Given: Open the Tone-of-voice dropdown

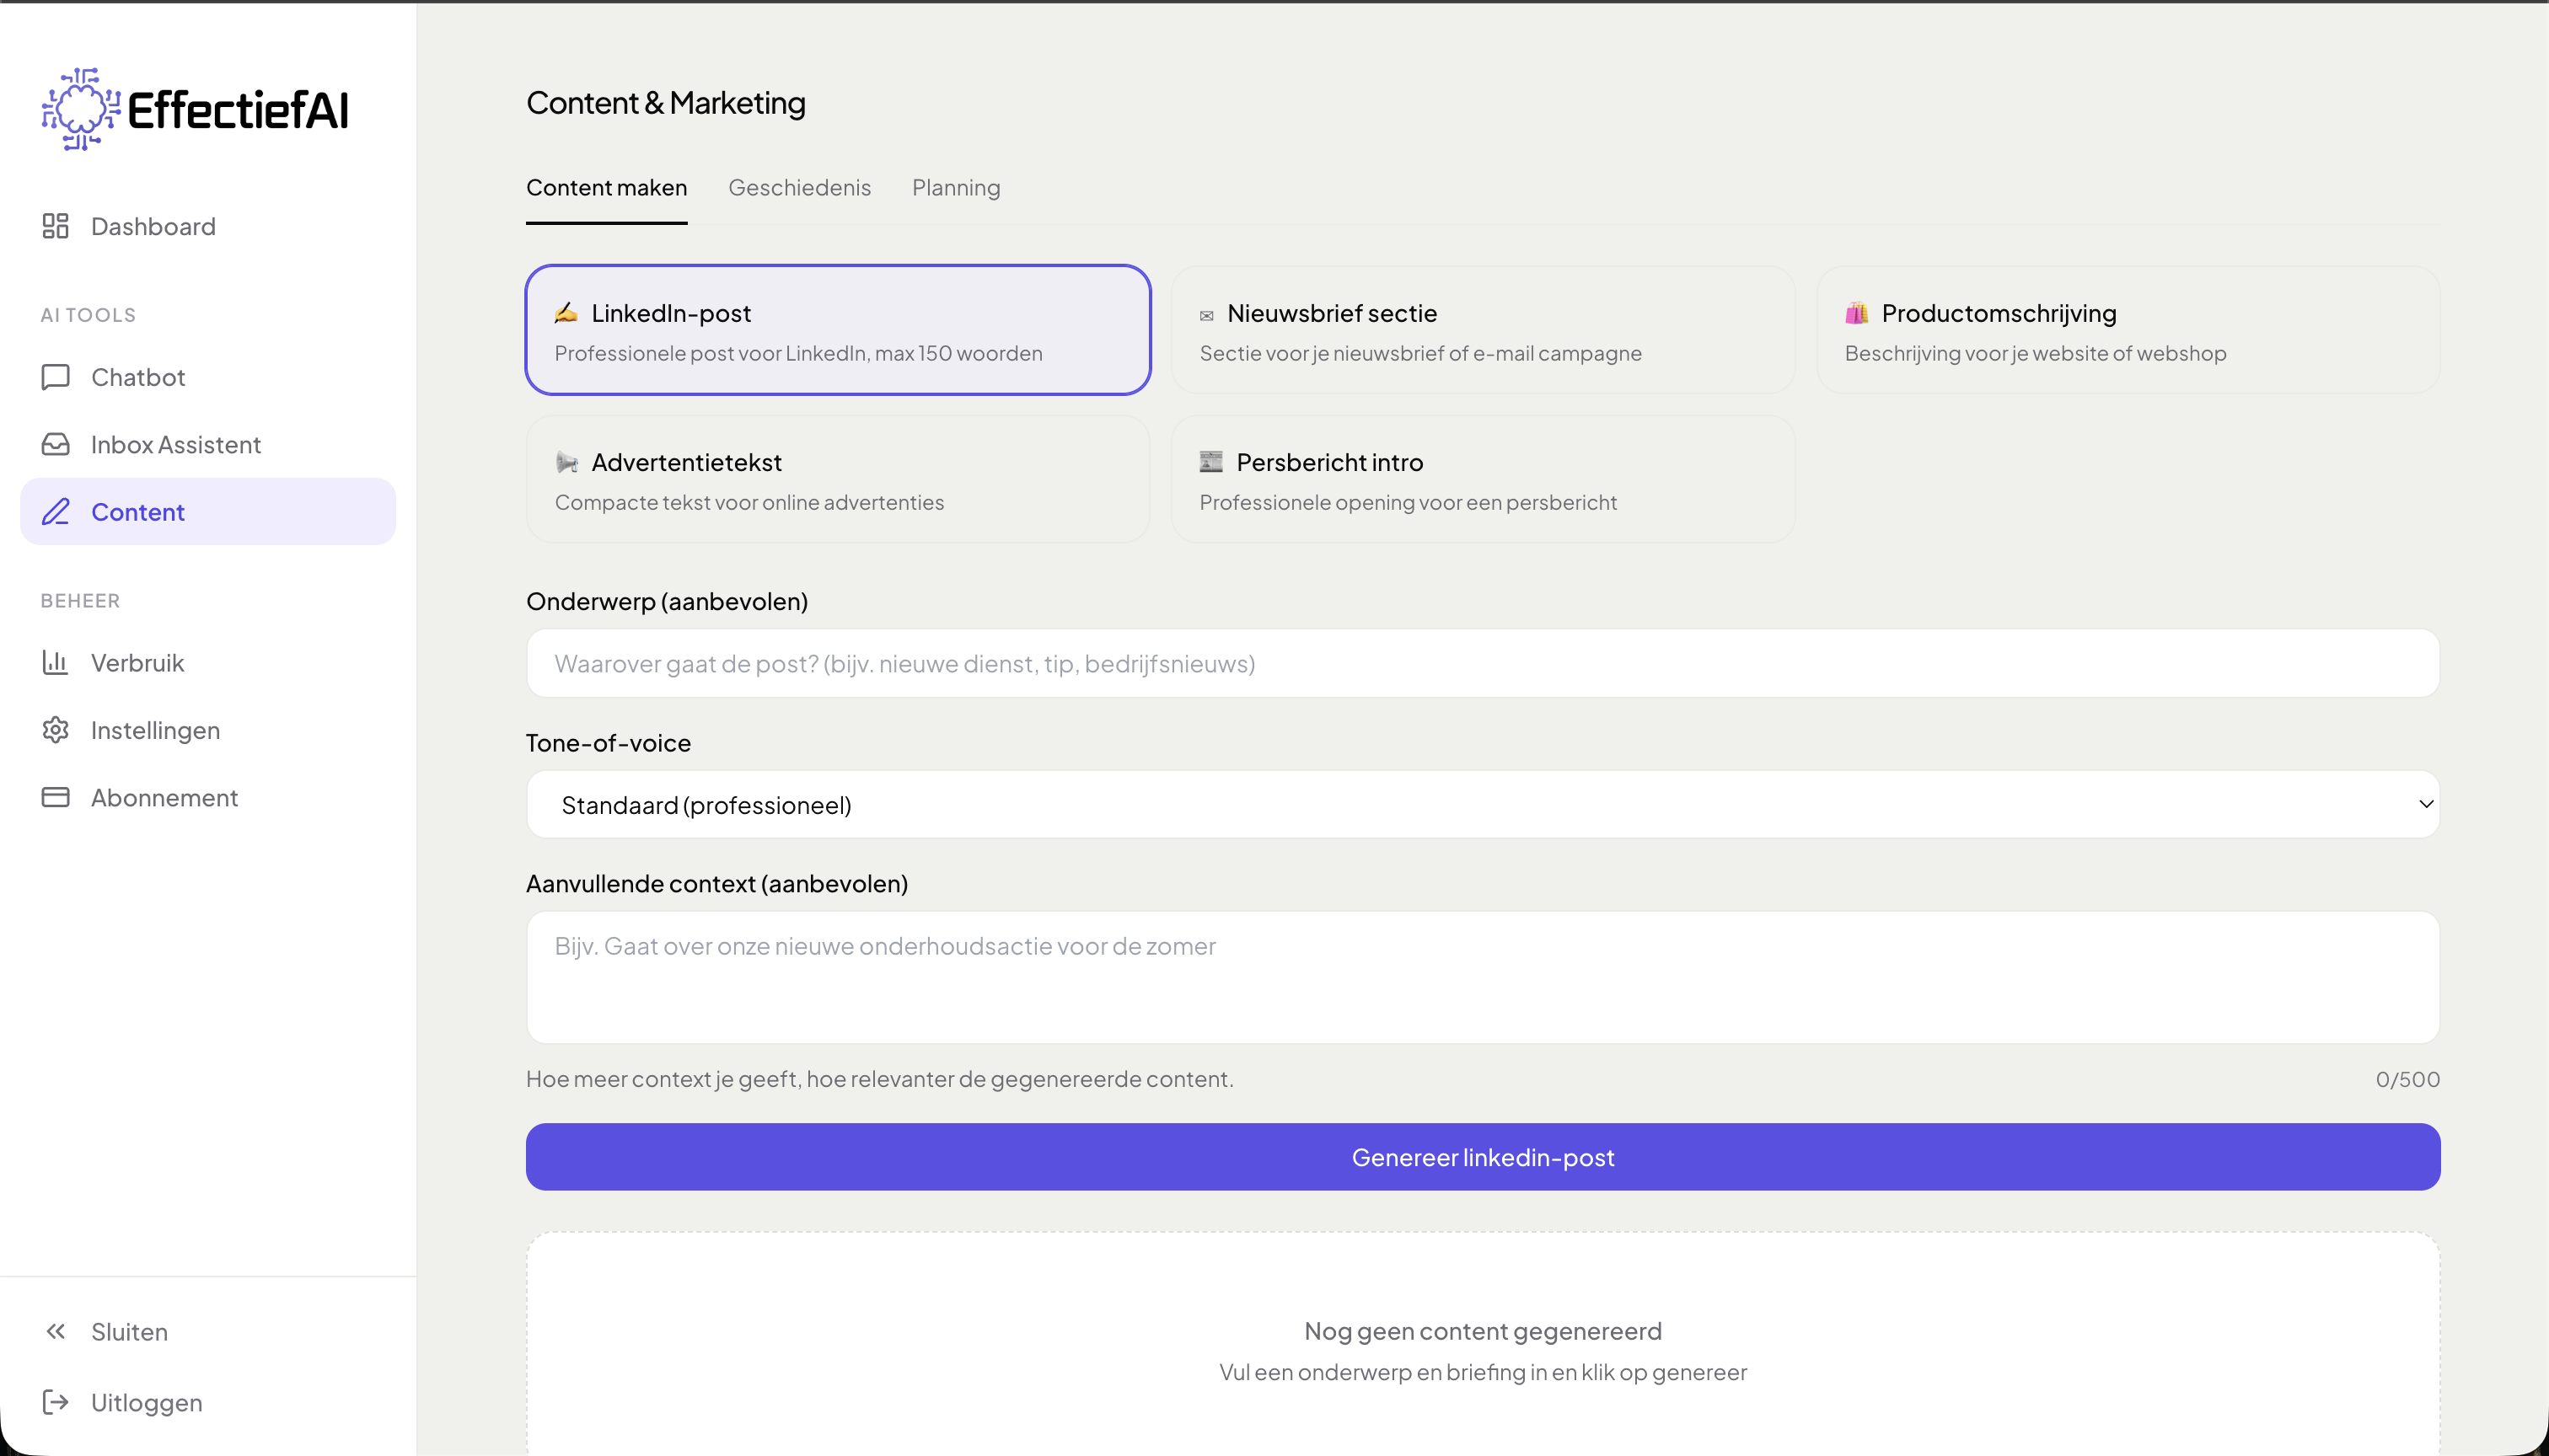Looking at the screenshot, I should click(x=1482, y=804).
